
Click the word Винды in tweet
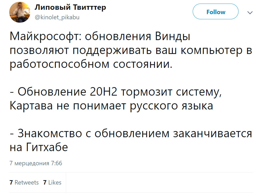173,37
